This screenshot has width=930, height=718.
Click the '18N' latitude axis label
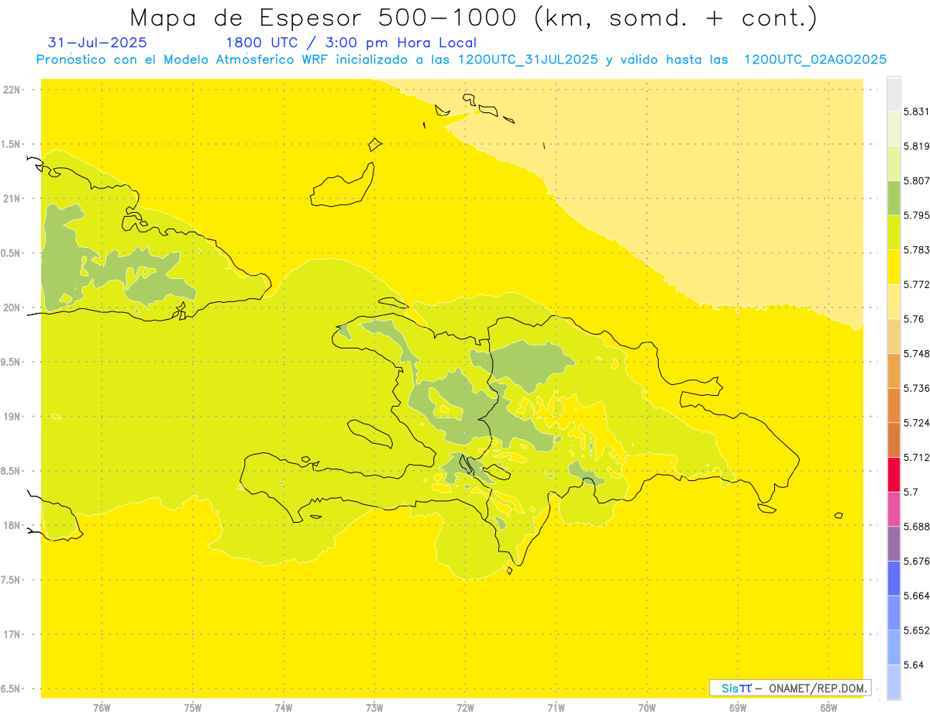tap(12, 526)
